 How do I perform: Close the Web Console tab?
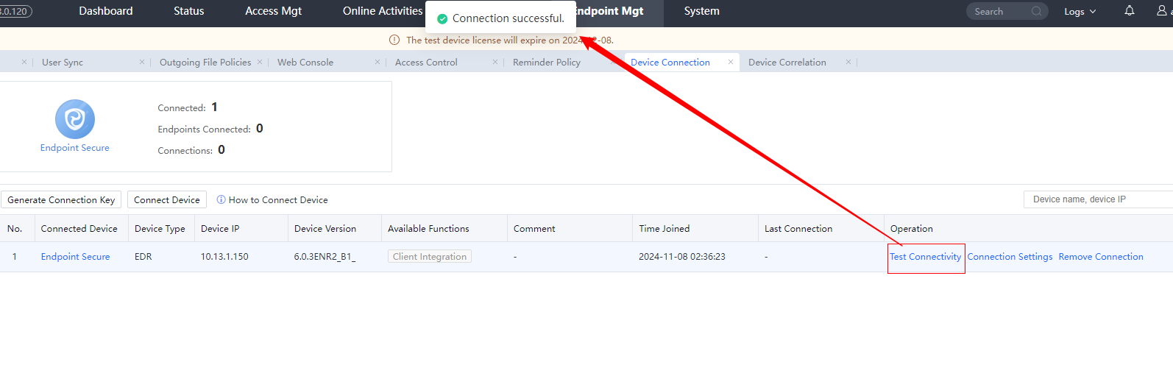coord(378,63)
